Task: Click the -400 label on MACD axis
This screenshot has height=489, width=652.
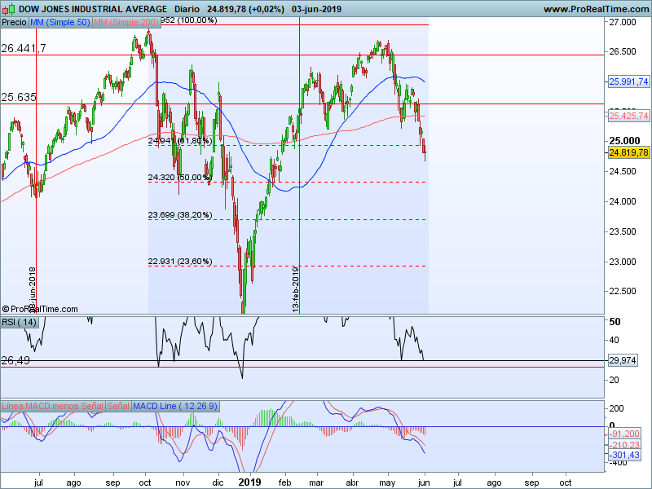Action: [x=618, y=462]
